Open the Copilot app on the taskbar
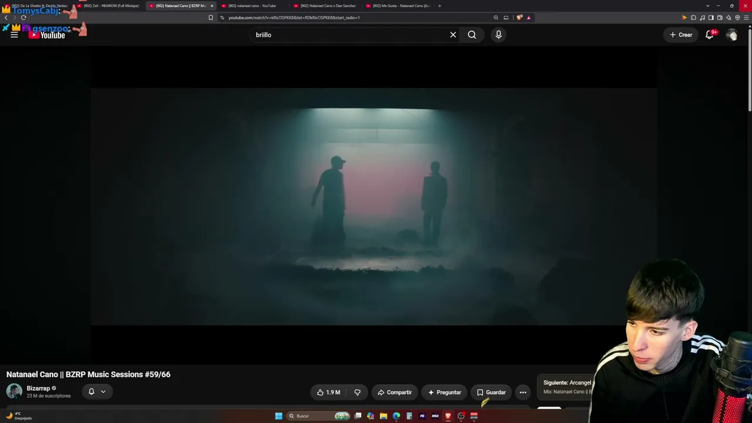The width and height of the screenshot is (752, 423). [x=370, y=416]
